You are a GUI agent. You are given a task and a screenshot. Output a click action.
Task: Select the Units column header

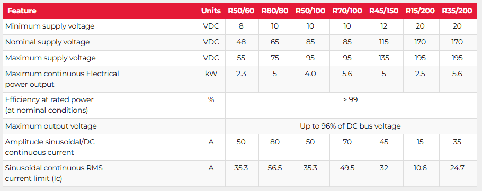[x=211, y=11]
